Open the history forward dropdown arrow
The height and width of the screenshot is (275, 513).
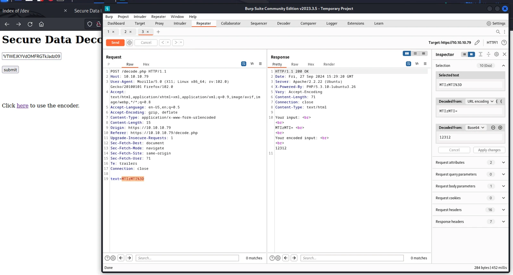181,42
